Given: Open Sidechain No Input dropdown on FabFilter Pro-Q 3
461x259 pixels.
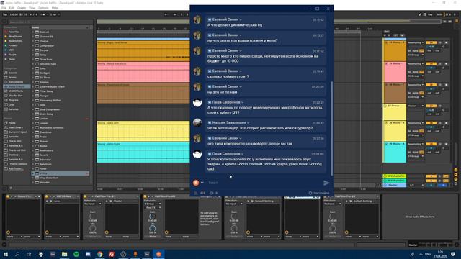Looking at the screenshot, I should click(x=93, y=204).
